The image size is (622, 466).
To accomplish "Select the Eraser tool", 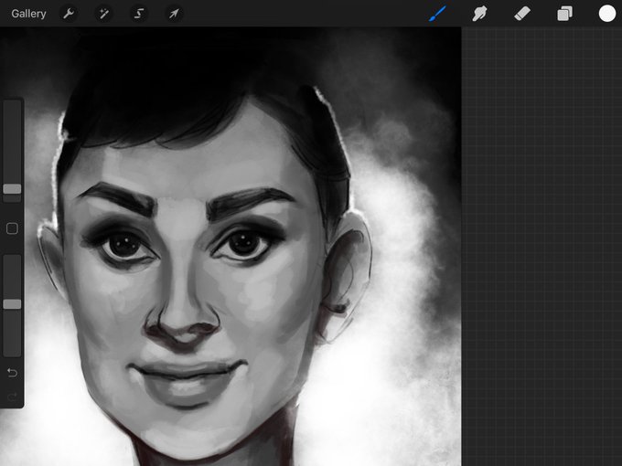I will 522,14.
